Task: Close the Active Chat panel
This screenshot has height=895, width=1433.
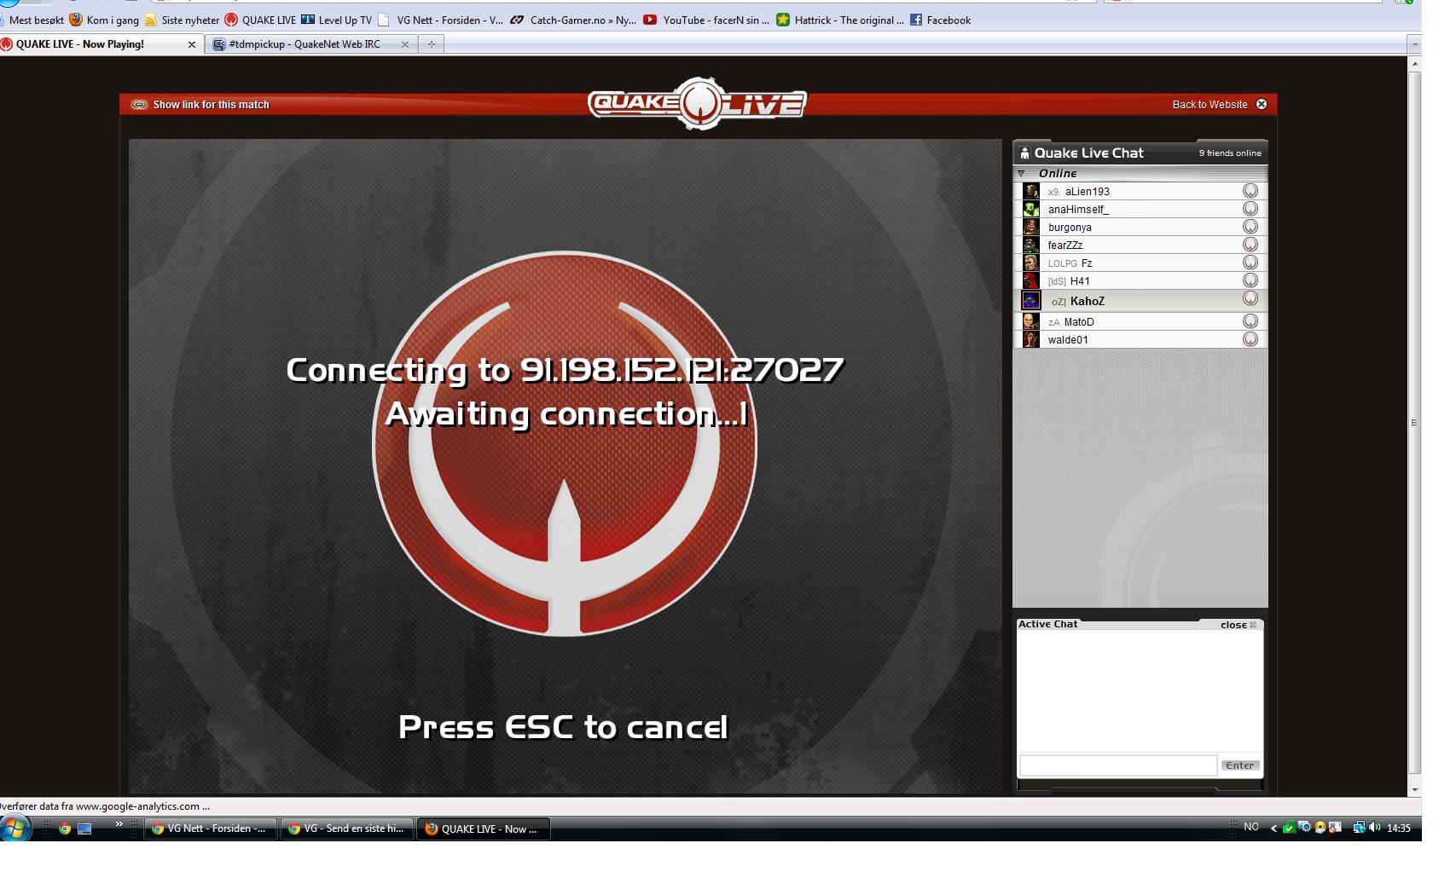Action: pyautogui.click(x=1238, y=625)
